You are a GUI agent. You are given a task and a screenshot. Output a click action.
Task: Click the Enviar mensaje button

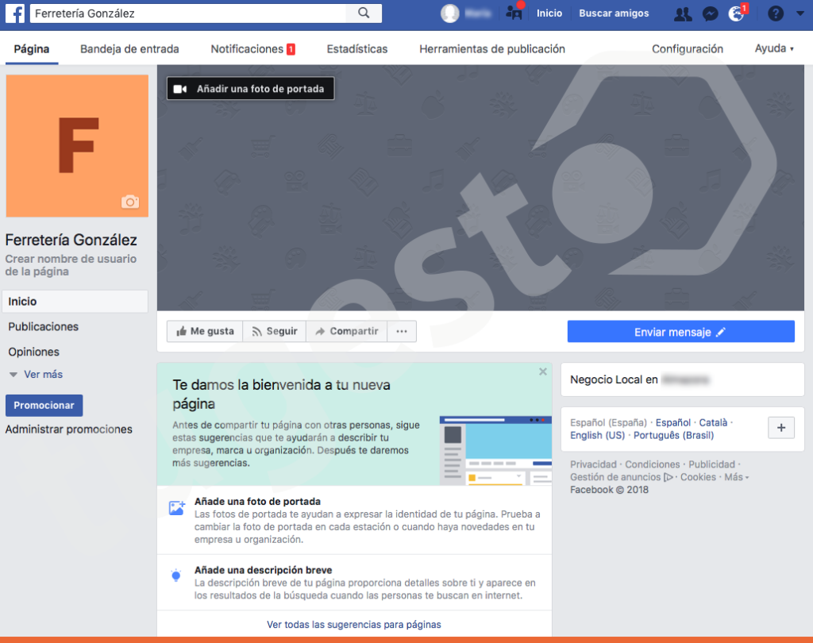tap(680, 332)
